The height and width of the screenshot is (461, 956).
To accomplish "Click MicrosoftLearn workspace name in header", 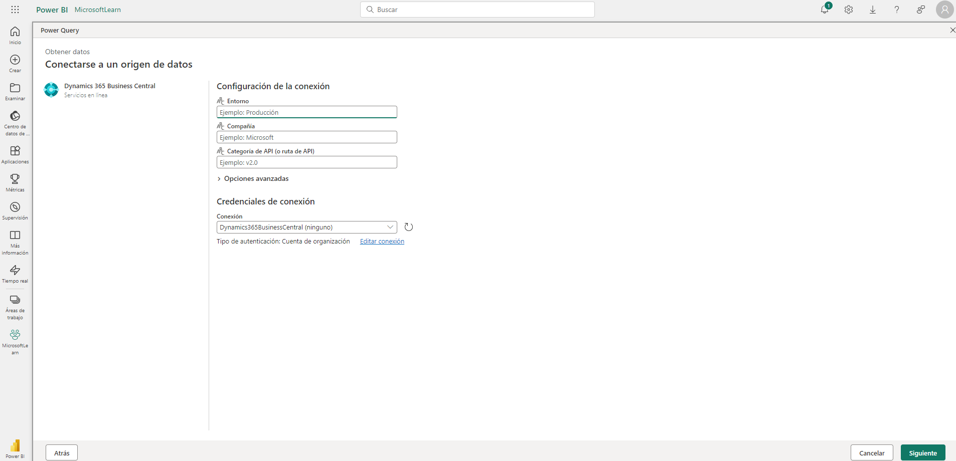I will 98,10.
